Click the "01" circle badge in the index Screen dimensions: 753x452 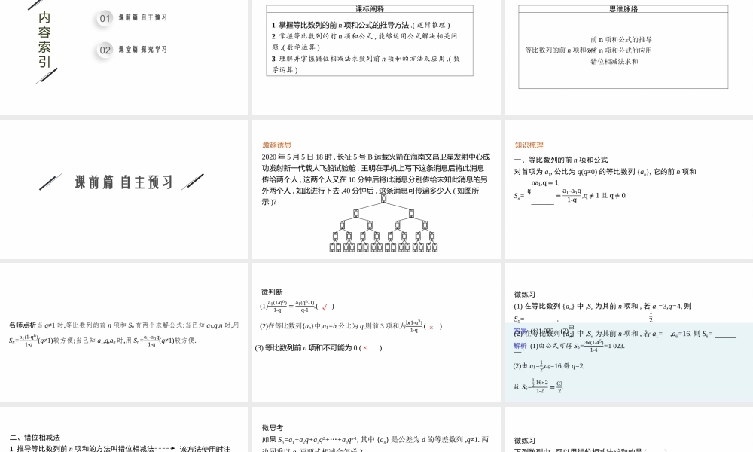click(105, 18)
